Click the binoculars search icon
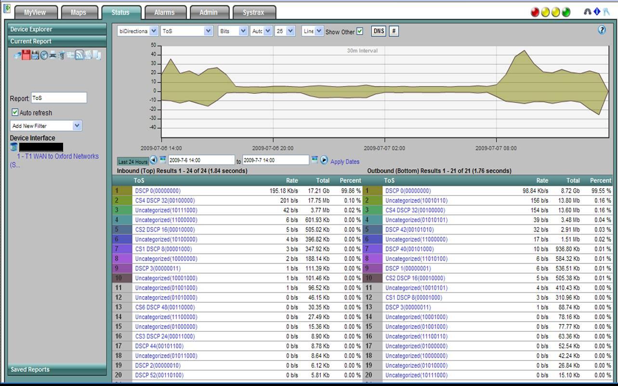 tap(587, 12)
